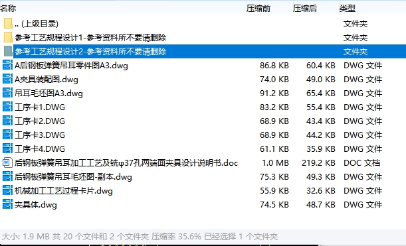Click the 名称 column header

click(x=8, y=8)
